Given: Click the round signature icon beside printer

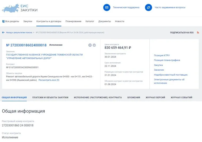Looking at the screenshot, I should click(90, 45).
